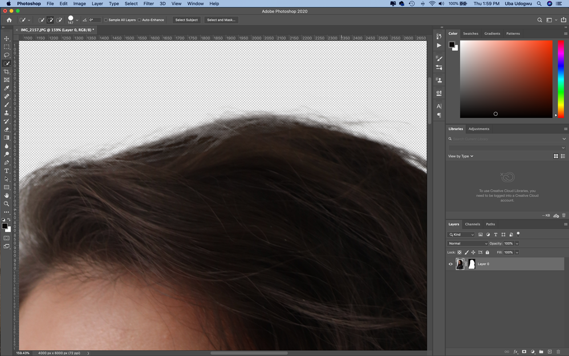
Task: Open layer Kind filter dropdown
Action: pyautogui.click(x=461, y=234)
